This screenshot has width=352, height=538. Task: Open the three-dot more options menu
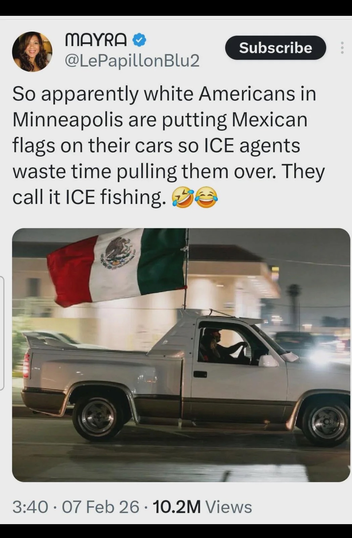point(342,48)
